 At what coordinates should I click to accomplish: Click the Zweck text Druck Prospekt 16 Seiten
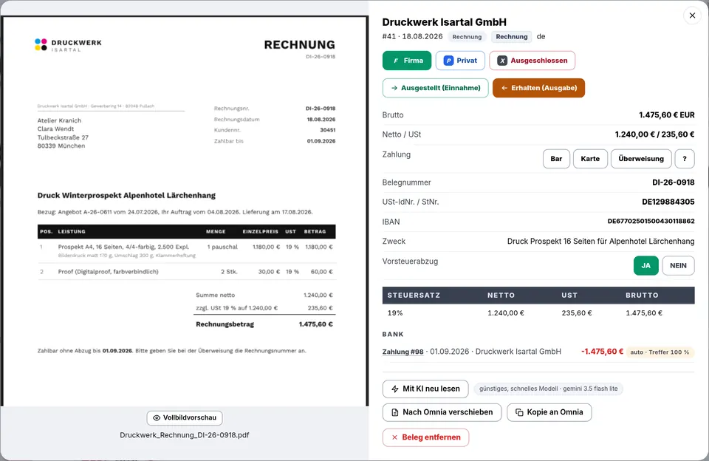pos(600,241)
